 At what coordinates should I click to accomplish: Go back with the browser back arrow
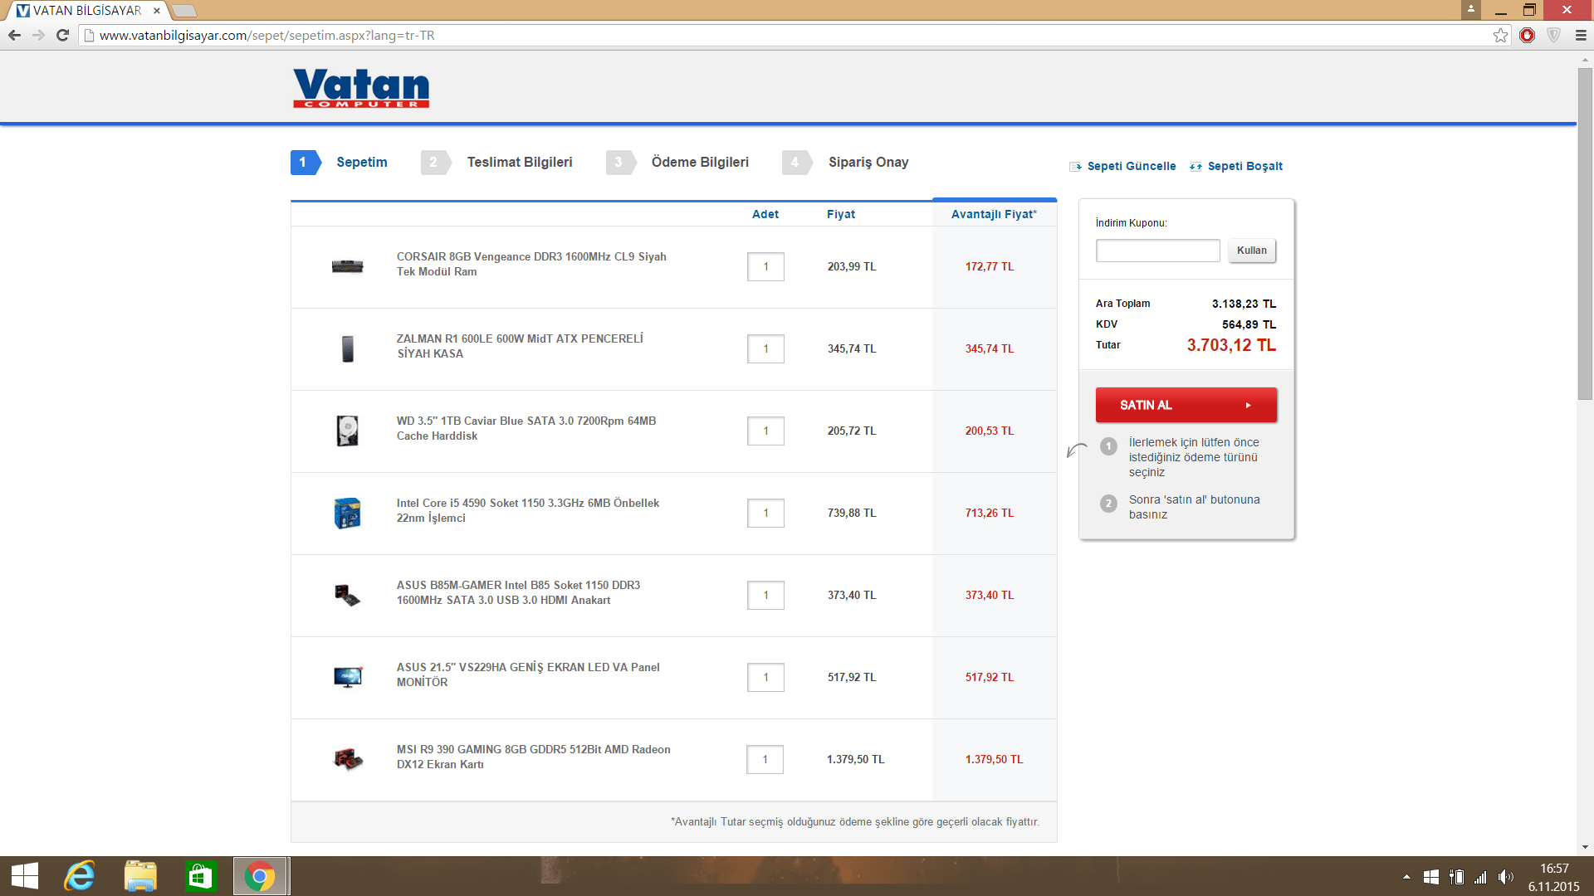point(14,36)
